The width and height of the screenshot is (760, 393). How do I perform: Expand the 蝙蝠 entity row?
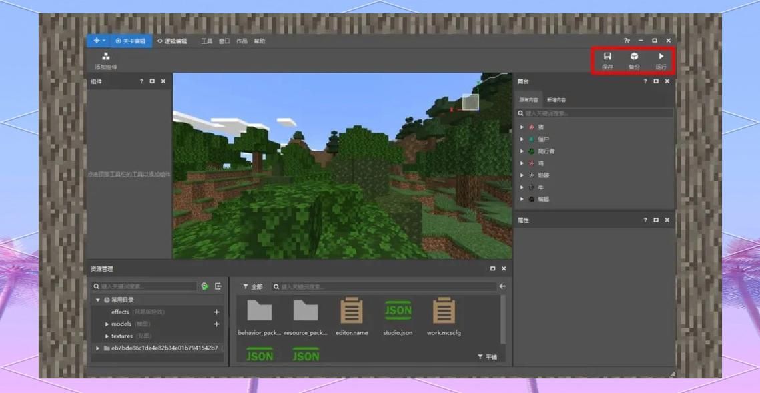522,199
